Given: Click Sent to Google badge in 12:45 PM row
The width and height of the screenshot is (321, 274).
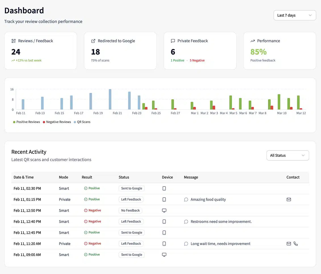Looking at the screenshot, I should (x=132, y=233).
